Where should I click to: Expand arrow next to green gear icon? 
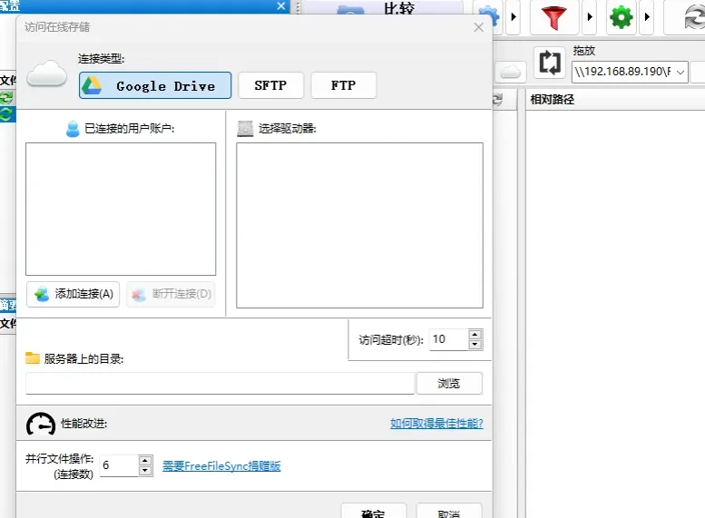tap(647, 17)
